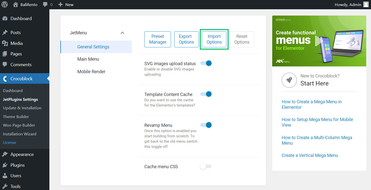Play the JetMenu promo video banner
Image resolution: width=371 pixels, height=190 pixels.
point(319,41)
